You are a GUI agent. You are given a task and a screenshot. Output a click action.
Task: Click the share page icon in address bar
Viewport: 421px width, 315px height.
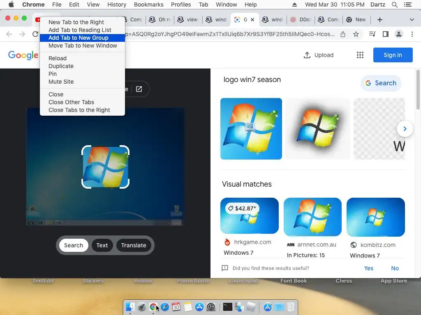tap(343, 34)
